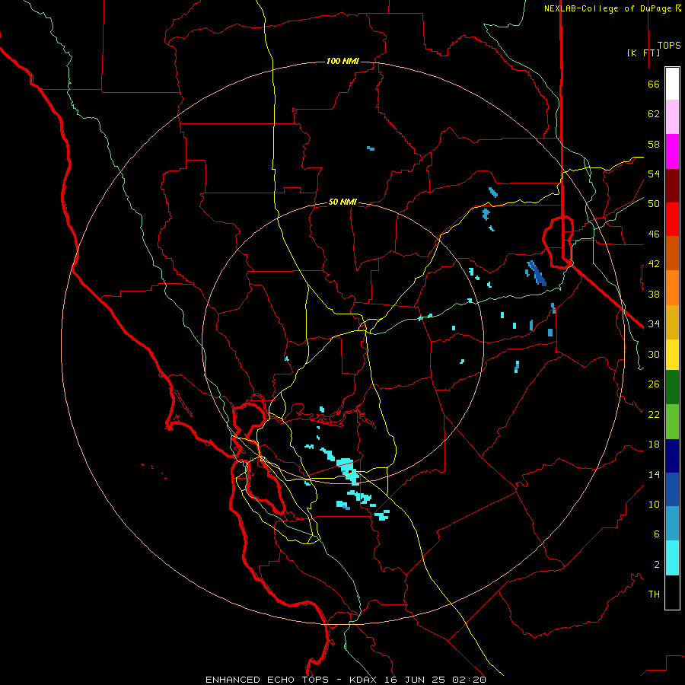Click the "100 NMI" range ring label
Image resolution: width=685 pixels, height=685 pixels.
point(342,61)
